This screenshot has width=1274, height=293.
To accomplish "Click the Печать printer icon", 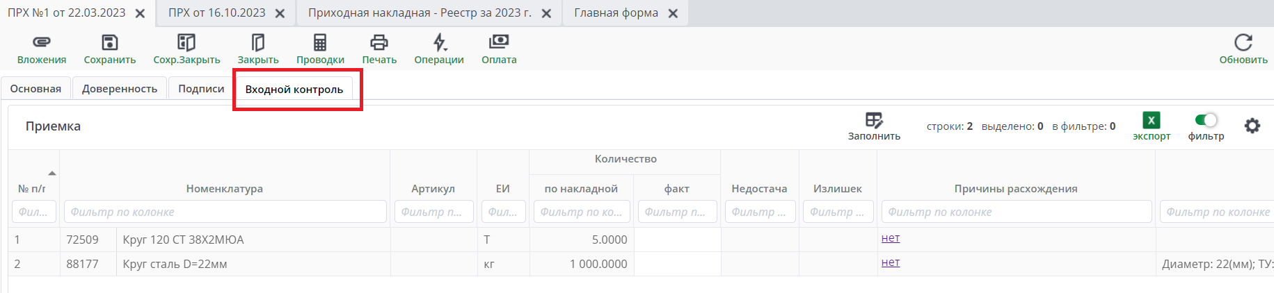I will pyautogui.click(x=379, y=43).
